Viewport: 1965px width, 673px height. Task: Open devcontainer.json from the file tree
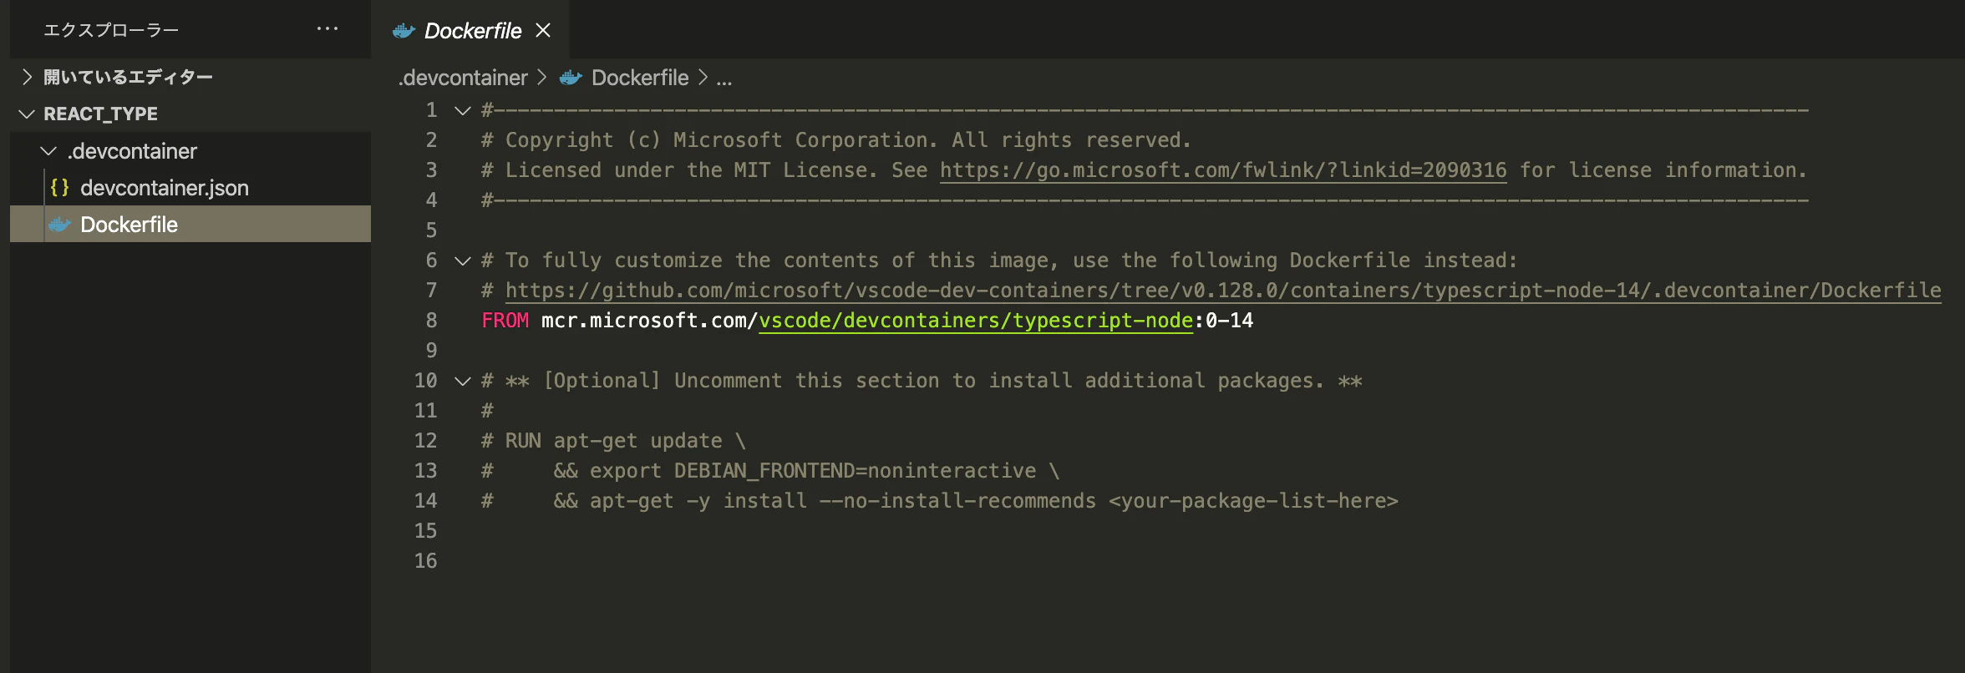pos(164,188)
